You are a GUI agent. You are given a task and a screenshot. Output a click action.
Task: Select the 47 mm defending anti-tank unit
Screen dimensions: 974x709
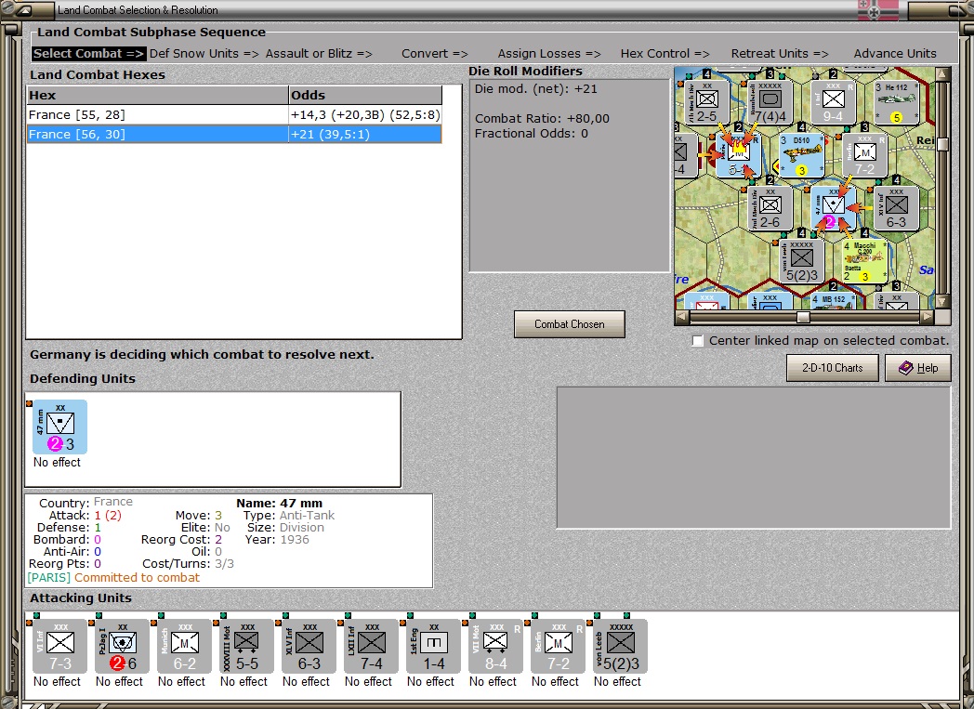tap(60, 427)
